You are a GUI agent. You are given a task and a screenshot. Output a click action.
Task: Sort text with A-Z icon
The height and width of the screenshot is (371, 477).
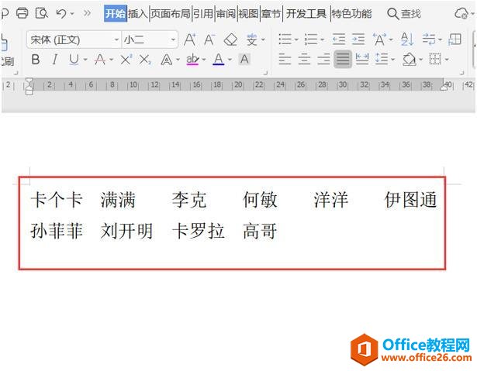pos(407,40)
